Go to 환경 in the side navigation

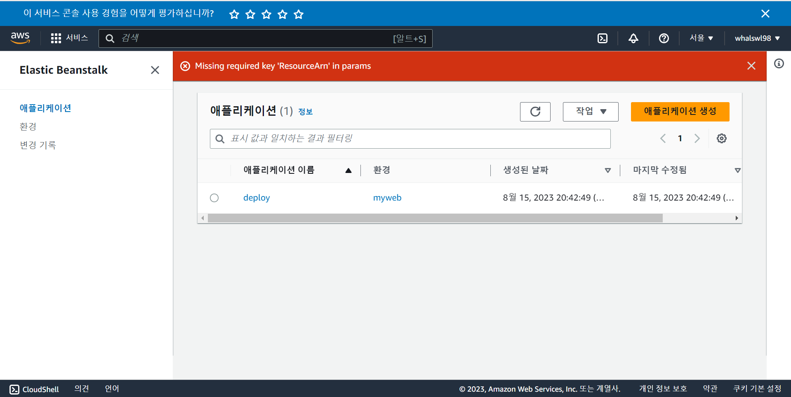pos(28,126)
